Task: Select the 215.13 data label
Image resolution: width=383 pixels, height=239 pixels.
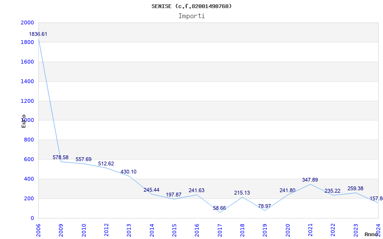Action: click(242, 193)
